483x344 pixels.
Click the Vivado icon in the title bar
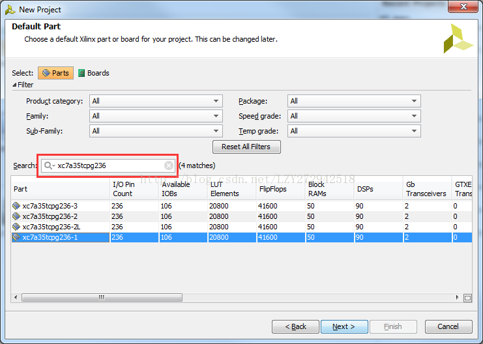pyautogui.click(x=10, y=10)
